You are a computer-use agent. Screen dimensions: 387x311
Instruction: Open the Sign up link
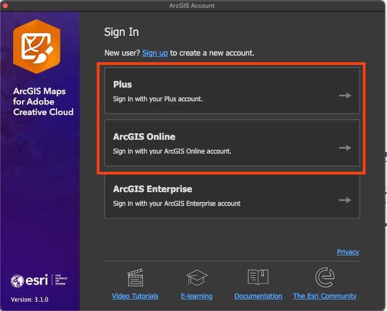coord(155,53)
